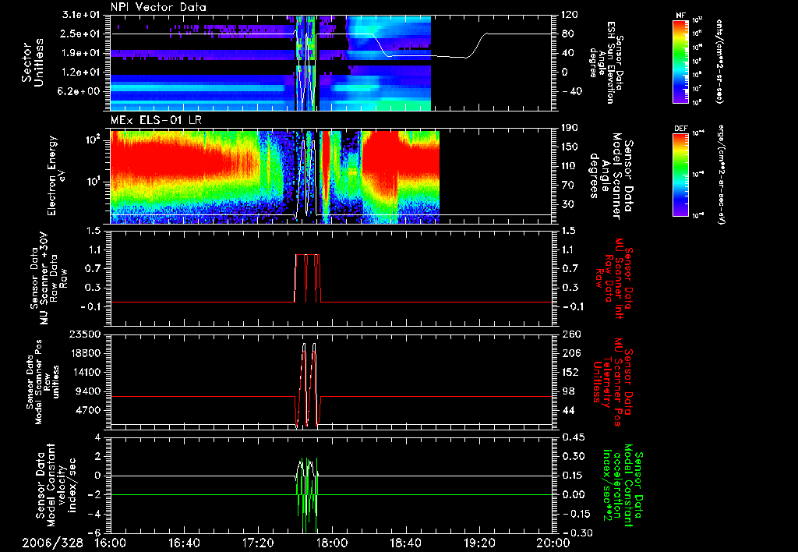This screenshot has height=552, width=798.
Task: Click the 18:40 time tick label
Action: tap(405, 543)
